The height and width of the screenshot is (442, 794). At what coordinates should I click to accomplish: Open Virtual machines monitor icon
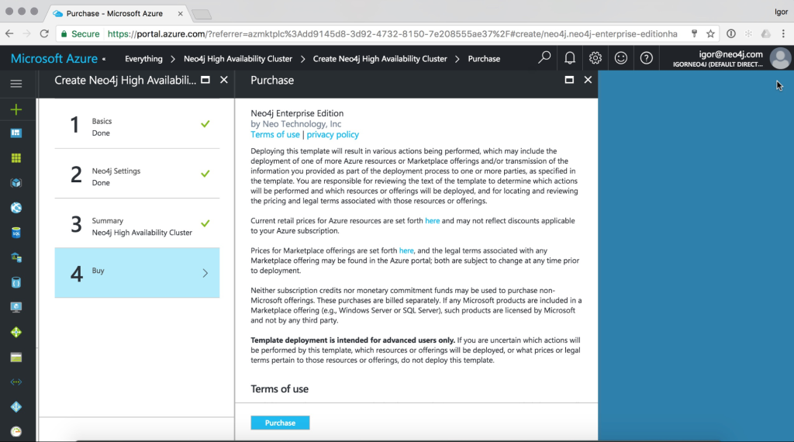16,307
